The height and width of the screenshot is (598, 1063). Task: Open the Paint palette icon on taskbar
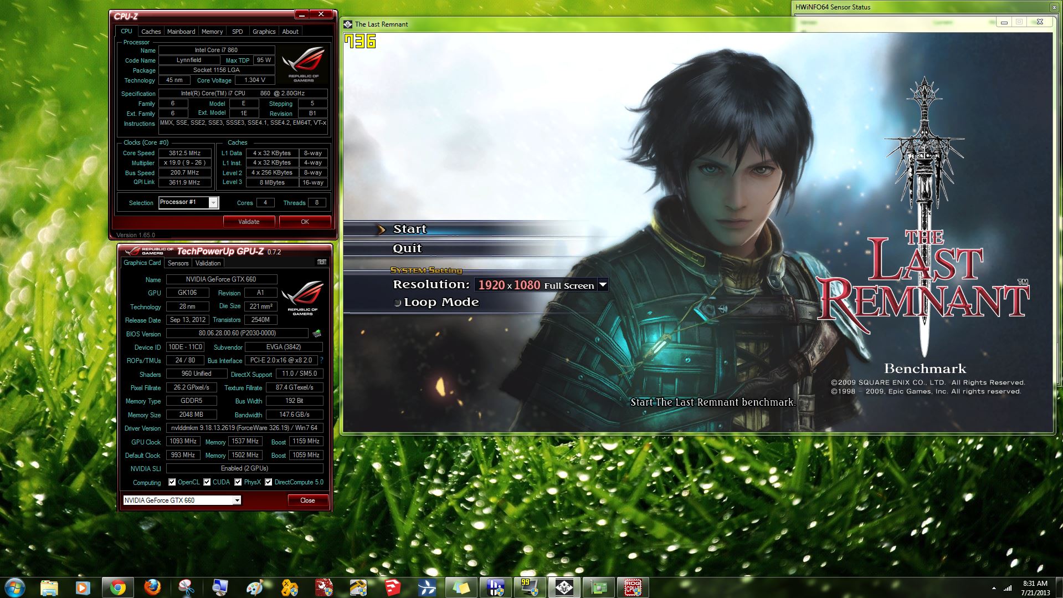[255, 587]
